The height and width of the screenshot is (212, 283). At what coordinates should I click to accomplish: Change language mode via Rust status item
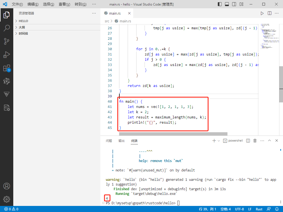click(x=259, y=209)
